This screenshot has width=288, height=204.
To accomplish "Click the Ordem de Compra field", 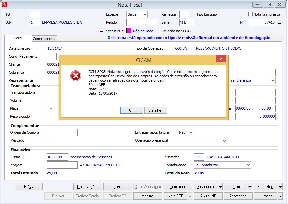I will click(x=62, y=132).
